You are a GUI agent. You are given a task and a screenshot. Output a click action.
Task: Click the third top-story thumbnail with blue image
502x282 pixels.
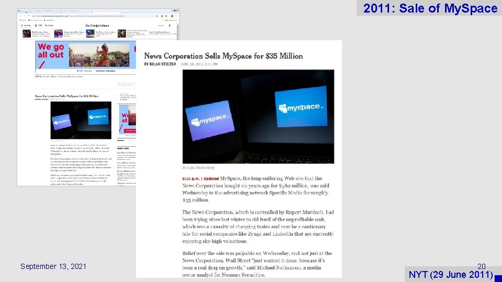tap(90, 33)
